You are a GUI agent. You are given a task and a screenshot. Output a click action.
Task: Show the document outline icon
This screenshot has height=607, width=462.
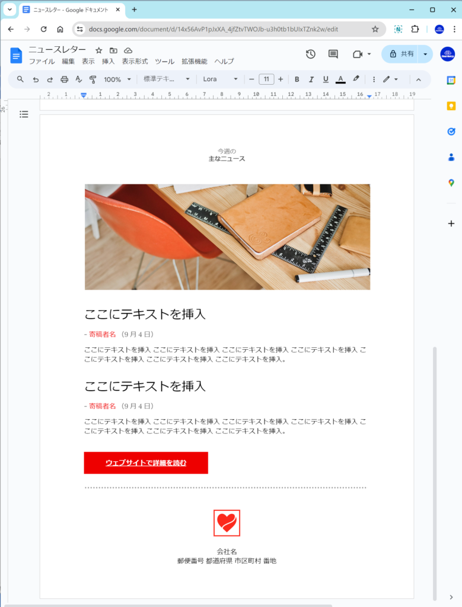pos(24,114)
